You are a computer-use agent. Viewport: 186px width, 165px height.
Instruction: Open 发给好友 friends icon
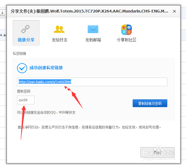click(59, 29)
